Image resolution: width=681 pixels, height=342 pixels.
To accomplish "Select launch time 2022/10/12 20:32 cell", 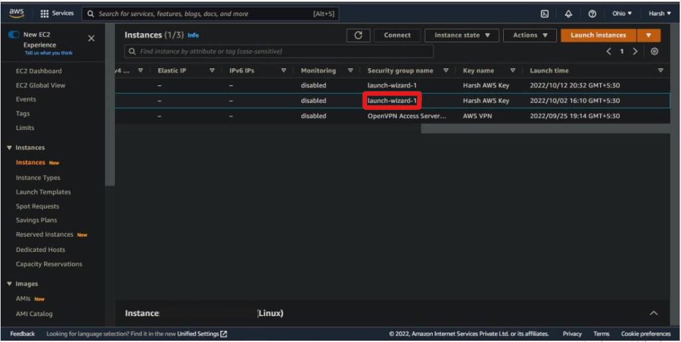I will pos(575,85).
